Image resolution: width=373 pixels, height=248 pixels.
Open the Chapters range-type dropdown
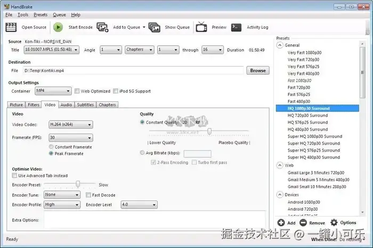click(140, 50)
